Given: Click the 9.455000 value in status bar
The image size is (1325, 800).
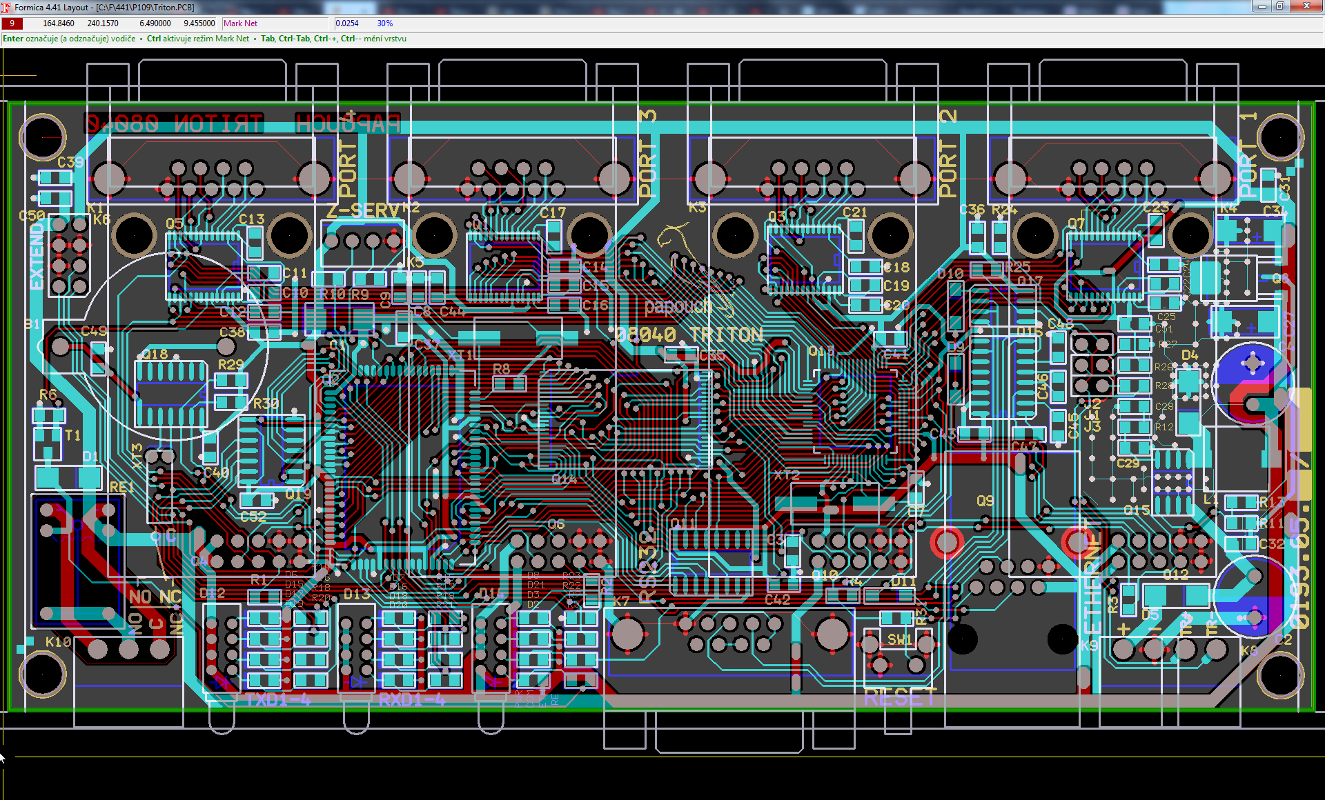Looking at the screenshot, I should tap(199, 23).
